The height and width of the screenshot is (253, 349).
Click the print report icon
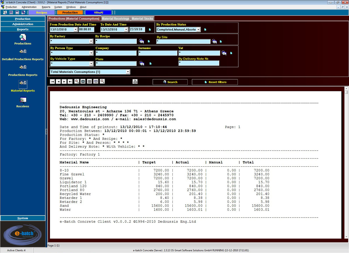[x=135, y=82]
